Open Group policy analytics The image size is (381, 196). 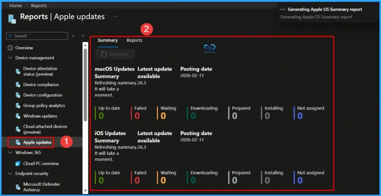(44, 106)
